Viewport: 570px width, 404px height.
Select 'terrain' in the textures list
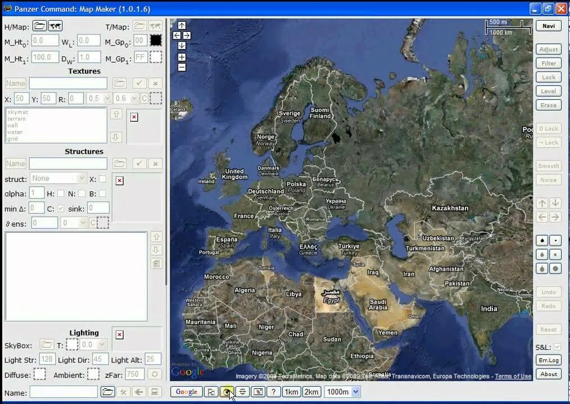click(x=16, y=119)
